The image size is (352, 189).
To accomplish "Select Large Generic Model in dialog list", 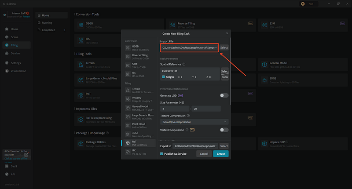I will (139, 116).
